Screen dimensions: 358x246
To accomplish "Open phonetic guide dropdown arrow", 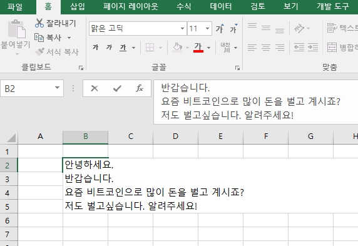I will tap(235, 48).
